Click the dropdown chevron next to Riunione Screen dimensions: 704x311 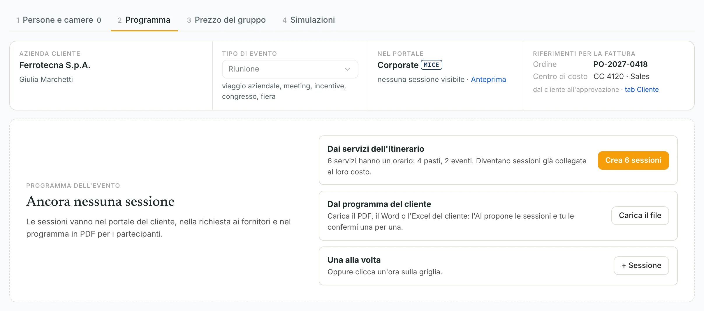[347, 69]
